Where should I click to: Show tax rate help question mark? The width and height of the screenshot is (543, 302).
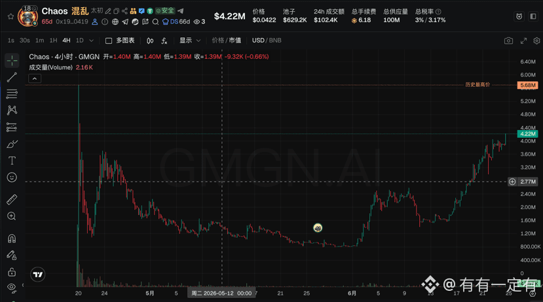click(438, 11)
